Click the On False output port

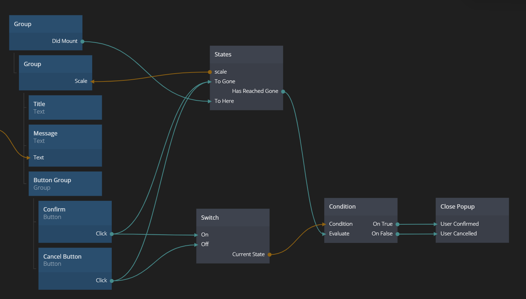(397, 234)
